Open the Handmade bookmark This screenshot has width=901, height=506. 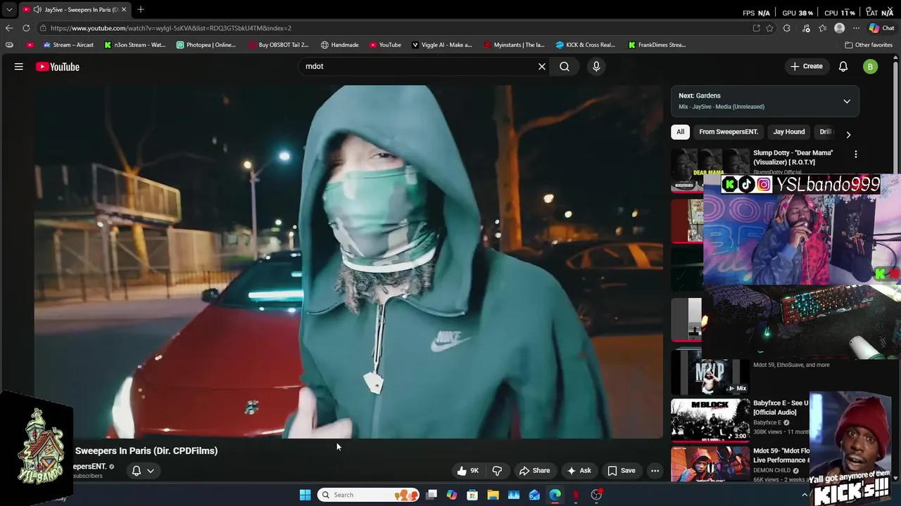coord(339,45)
